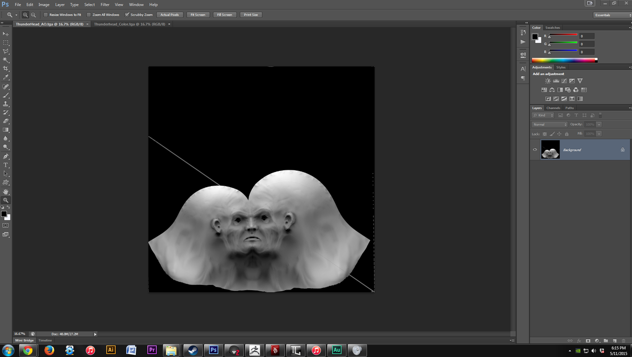632x357 pixels.
Task: Select the Blur tool
Action: click(6, 138)
